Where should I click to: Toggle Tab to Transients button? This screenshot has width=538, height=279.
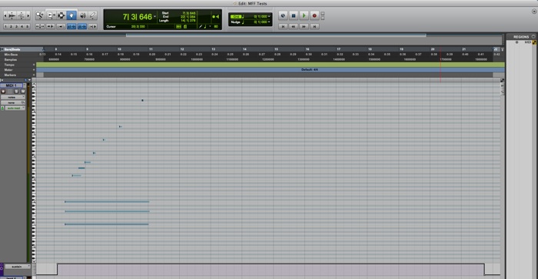click(x=51, y=26)
